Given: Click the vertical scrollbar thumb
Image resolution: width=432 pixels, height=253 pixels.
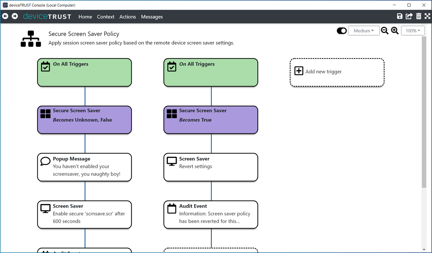Looking at the screenshot, I should tap(423, 112).
